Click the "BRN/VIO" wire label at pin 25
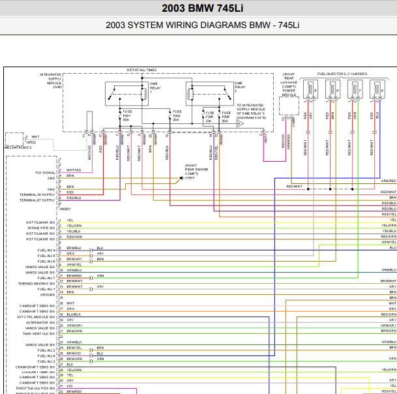The image size is (397, 394). point(74,354)
